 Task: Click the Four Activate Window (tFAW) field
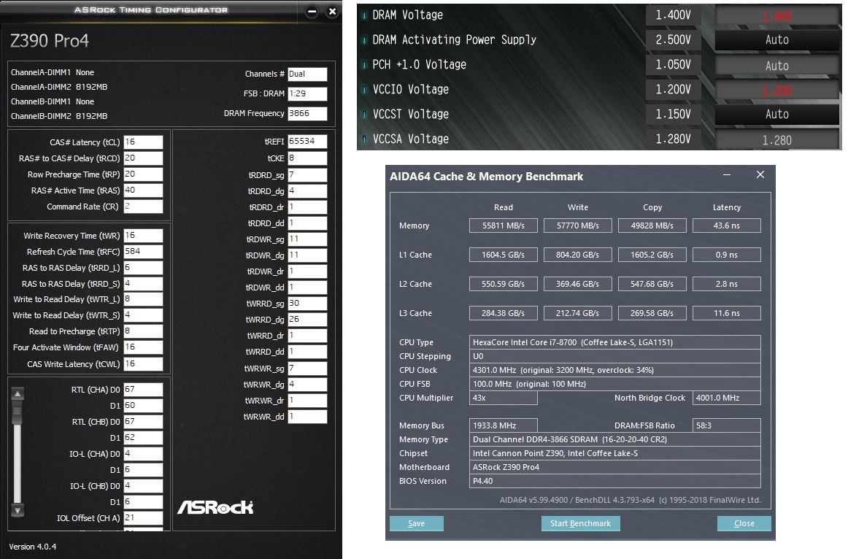pyautogui.click(x=143, y=347)
